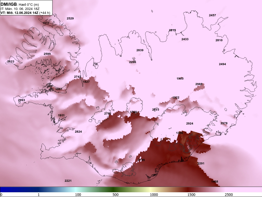Click the 1500 label on color scale
Image resolution: width=262 pixels, height=197 pixels.
(x=191, y=195)
